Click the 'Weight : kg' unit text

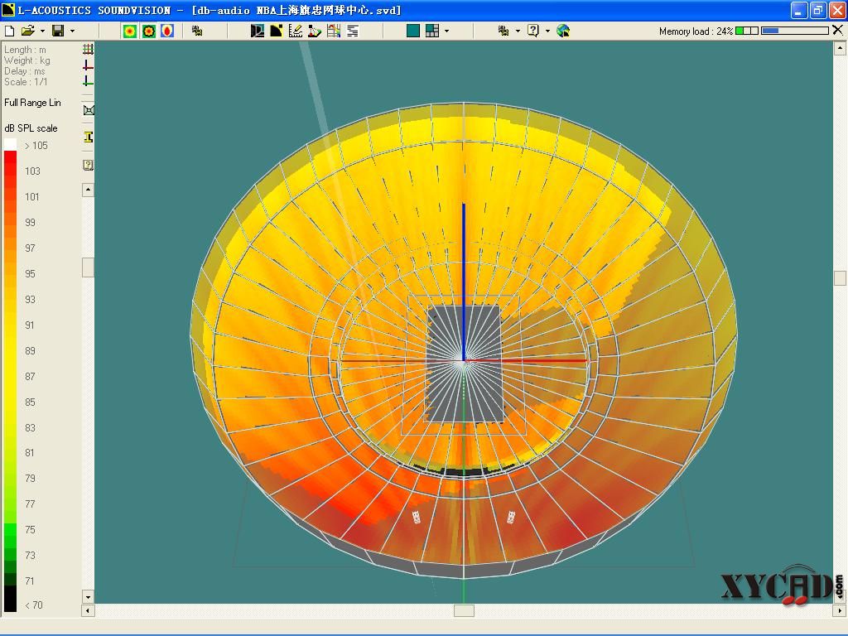tap(27, 60)
